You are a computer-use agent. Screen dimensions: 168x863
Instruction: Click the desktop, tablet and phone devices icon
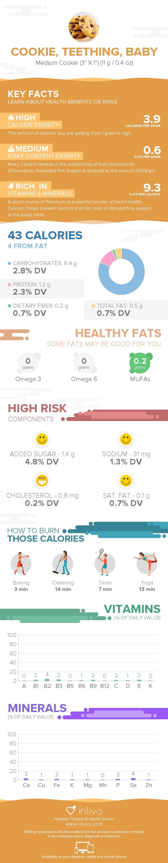pyautogui.click(x=84, y=848)
